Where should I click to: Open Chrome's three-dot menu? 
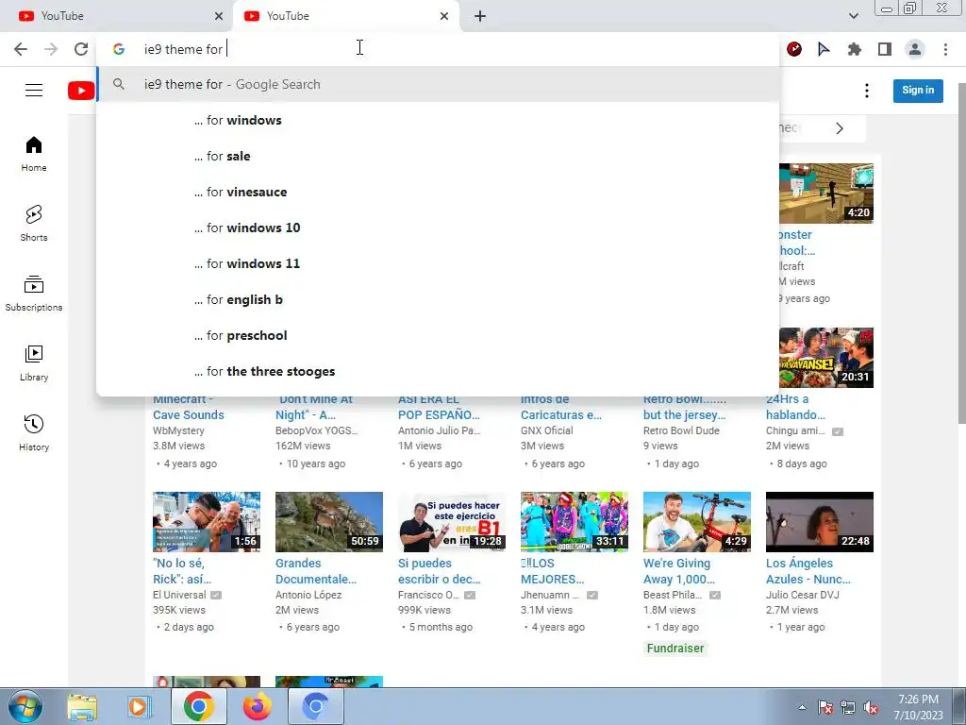point(945,49)
